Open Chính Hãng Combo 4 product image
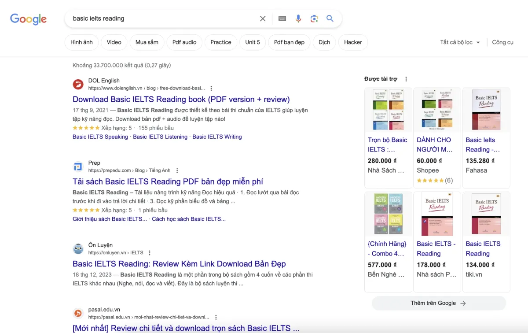Screen dimensions: 528x333 click(x=388, y=214)
